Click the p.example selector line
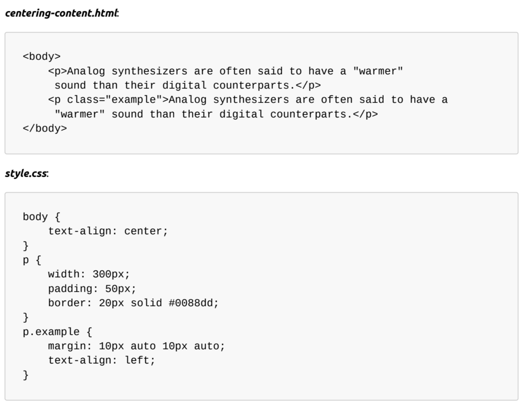The image size is (523, 404). (x=57, y=332)
